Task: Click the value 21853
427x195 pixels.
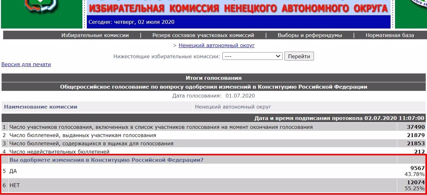Action: tap(416, 144)
